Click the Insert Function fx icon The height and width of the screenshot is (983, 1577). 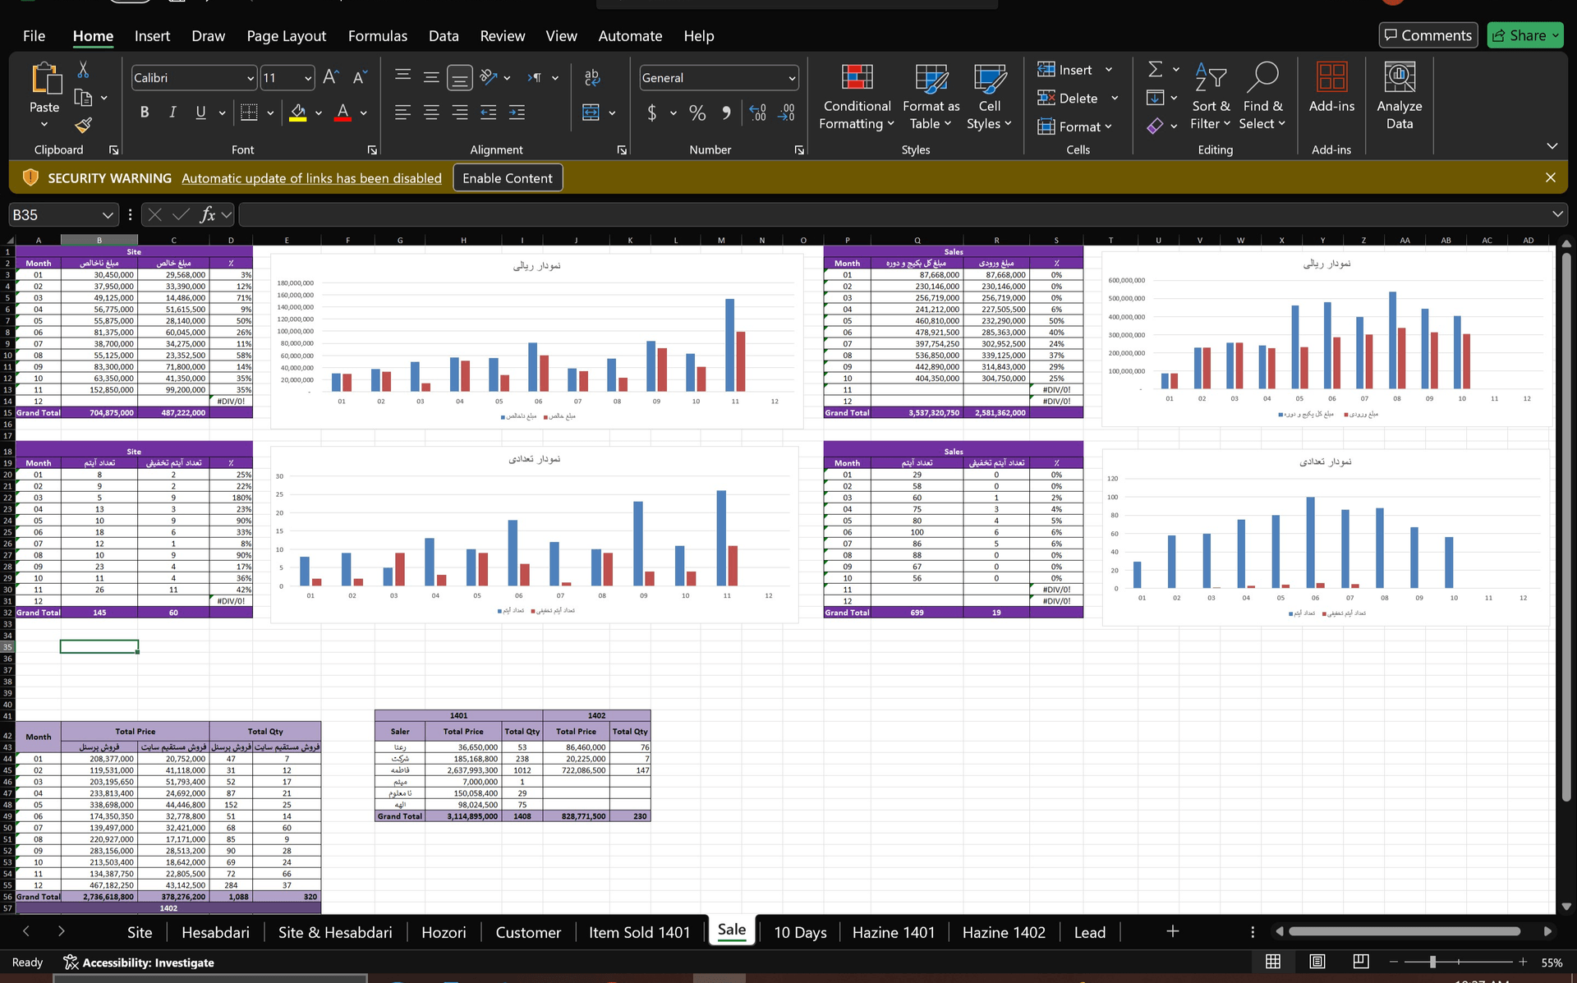pos(208,214)
